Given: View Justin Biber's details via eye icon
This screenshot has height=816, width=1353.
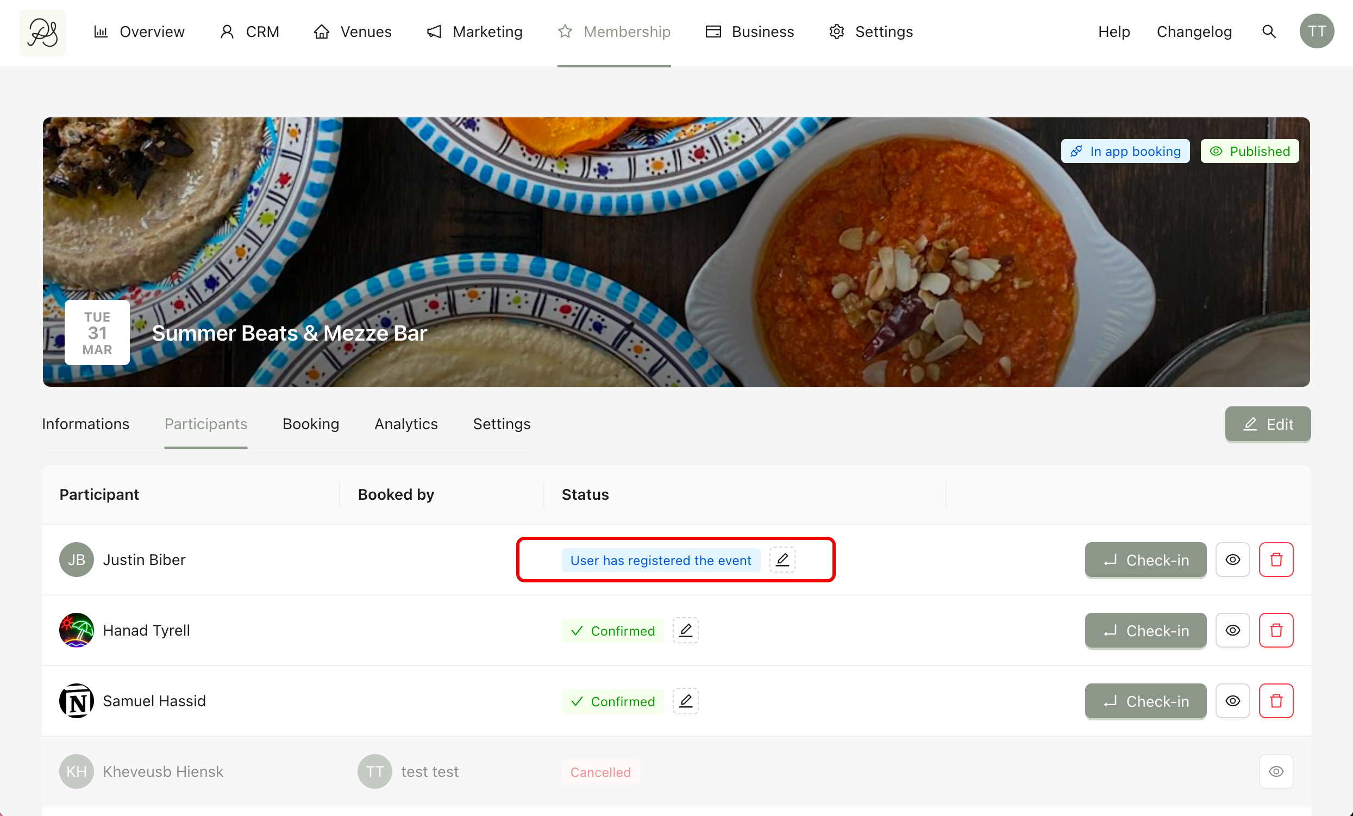Looking at the screenshot, I should tap(1232, 560).
